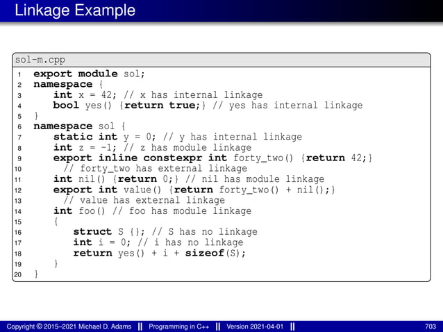443x332 pixels.
Task: Click line number 10 in the gutter
Action: (18, 169)
